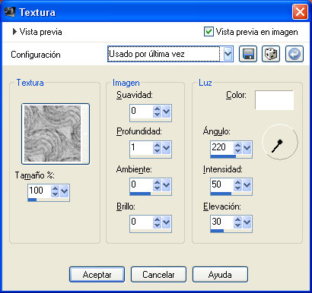Click the Profundidad value field
Viewport: 312px width, 293px height.
pos(141,148)
